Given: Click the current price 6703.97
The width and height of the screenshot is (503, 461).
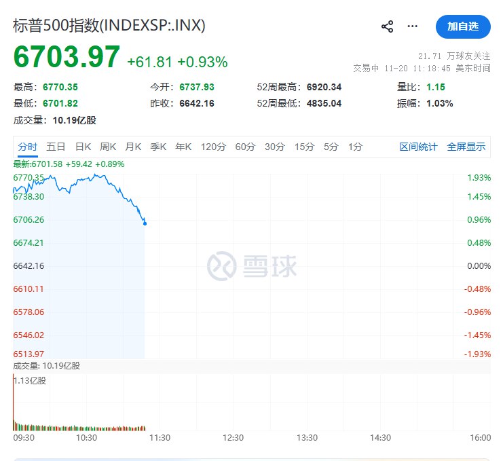Looking at the screenshot, I should 67,57.
